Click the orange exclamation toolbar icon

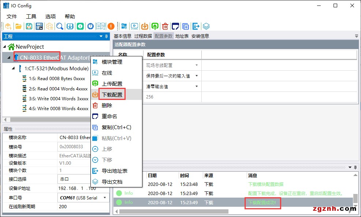111,26
